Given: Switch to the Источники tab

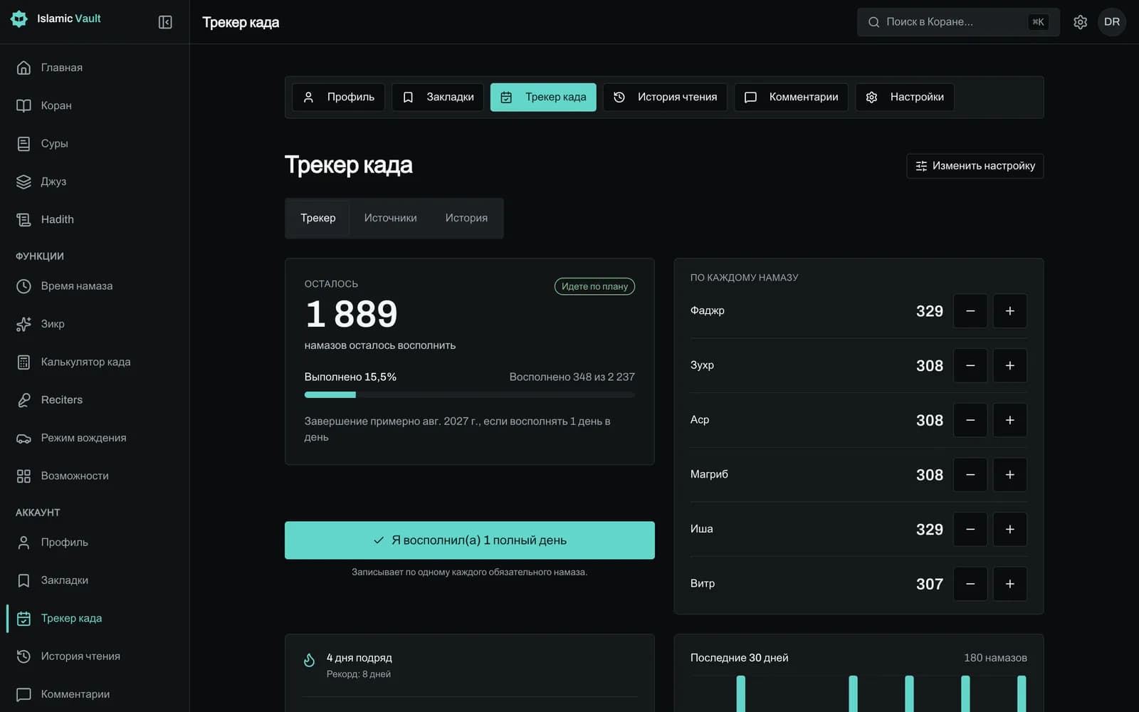Looking at the screenshot, I should (390, 218).
